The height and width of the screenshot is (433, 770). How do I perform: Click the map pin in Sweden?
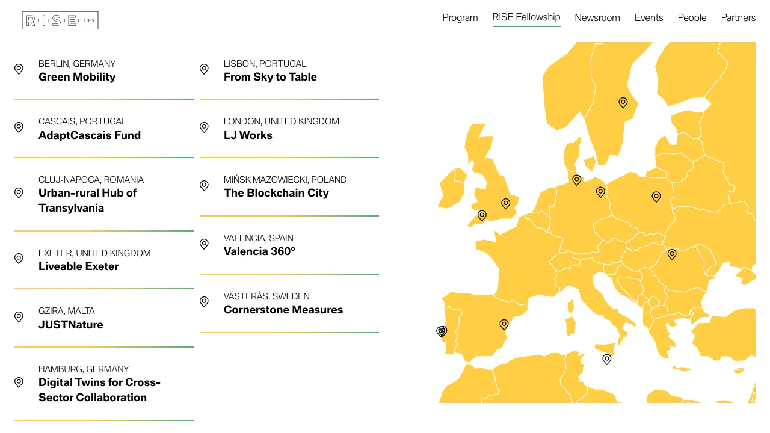623,103
